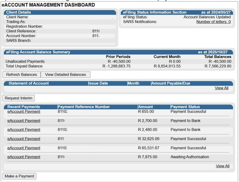Click the Make a Payment button
Screen dimensions: 239x182
coord(19,176)
